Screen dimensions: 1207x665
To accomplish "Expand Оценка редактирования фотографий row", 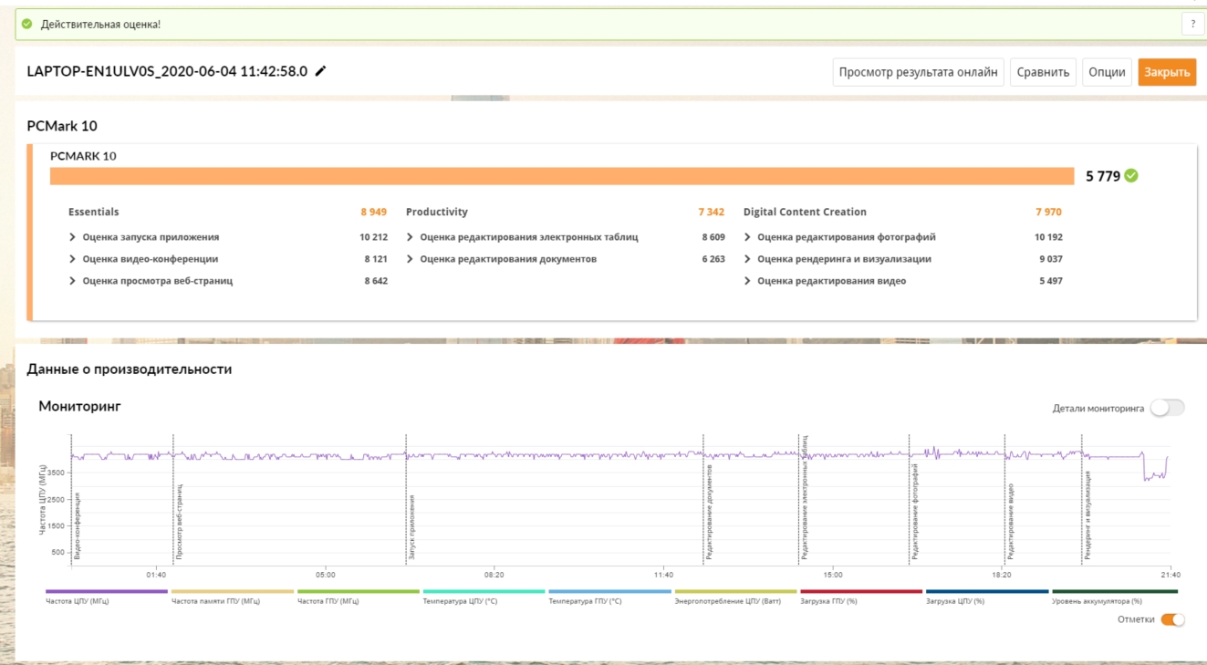I will point(839,237).
